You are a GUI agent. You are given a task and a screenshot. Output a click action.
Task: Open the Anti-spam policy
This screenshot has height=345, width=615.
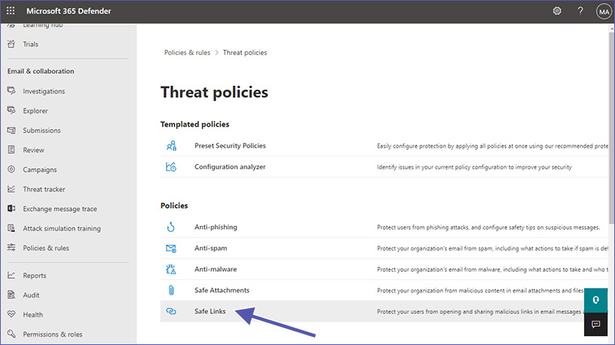click(x=210, y=248)
